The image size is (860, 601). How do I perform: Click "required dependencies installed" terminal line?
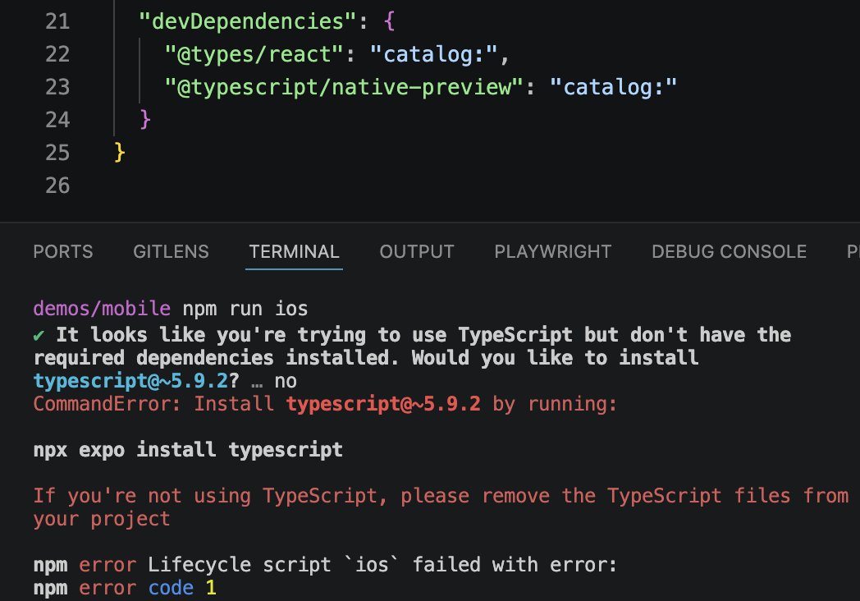point(366,358)
